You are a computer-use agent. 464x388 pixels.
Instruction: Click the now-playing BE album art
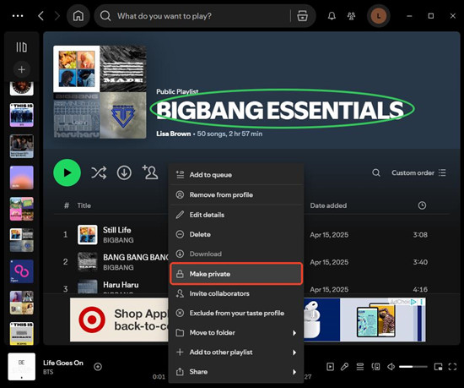[22, 367]
